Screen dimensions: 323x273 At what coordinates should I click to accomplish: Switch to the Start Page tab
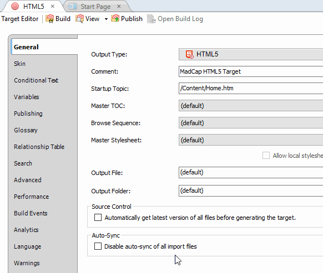tap(95, 7)
